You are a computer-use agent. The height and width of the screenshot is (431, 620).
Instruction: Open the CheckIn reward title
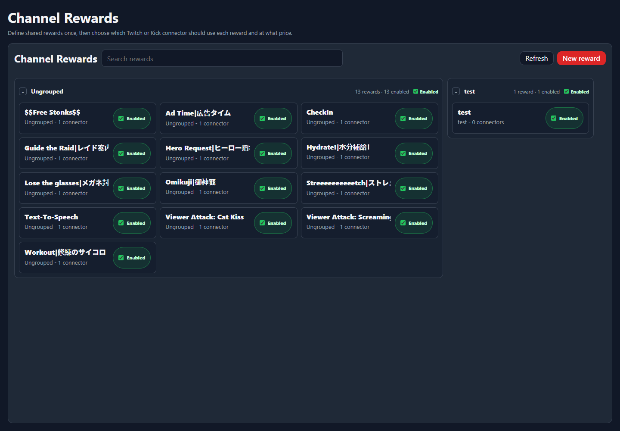319,112
